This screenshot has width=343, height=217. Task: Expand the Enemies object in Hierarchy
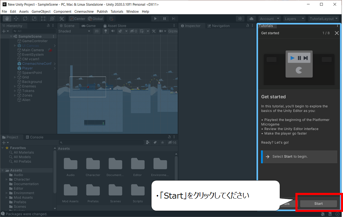point(15,86)
